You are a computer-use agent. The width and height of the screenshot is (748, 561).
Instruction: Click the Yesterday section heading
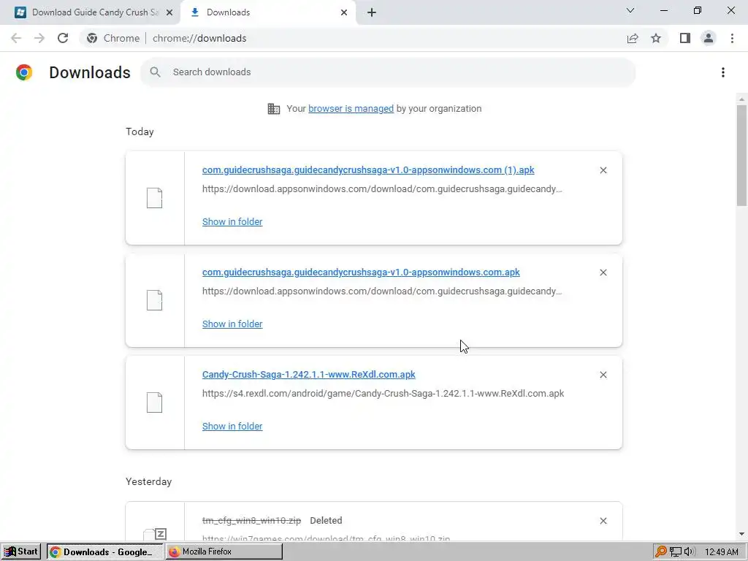point(149,482)
